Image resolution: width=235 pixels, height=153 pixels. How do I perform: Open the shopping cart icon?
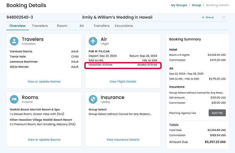(x=223, y=17)
